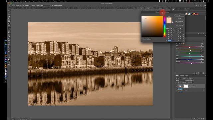
Task: Switch to the Paths tab
Action: (x=187, y=75)
